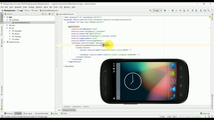Expand the Gradle Scripts node

point(4,42)
